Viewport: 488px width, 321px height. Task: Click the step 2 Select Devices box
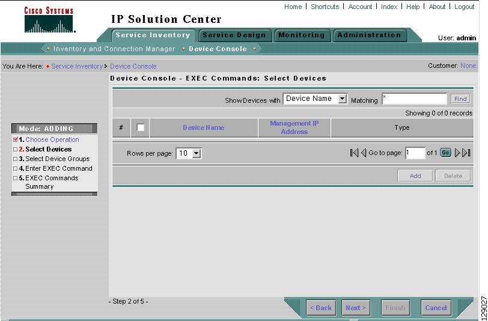pyautogui.click(x=15, y=149)
